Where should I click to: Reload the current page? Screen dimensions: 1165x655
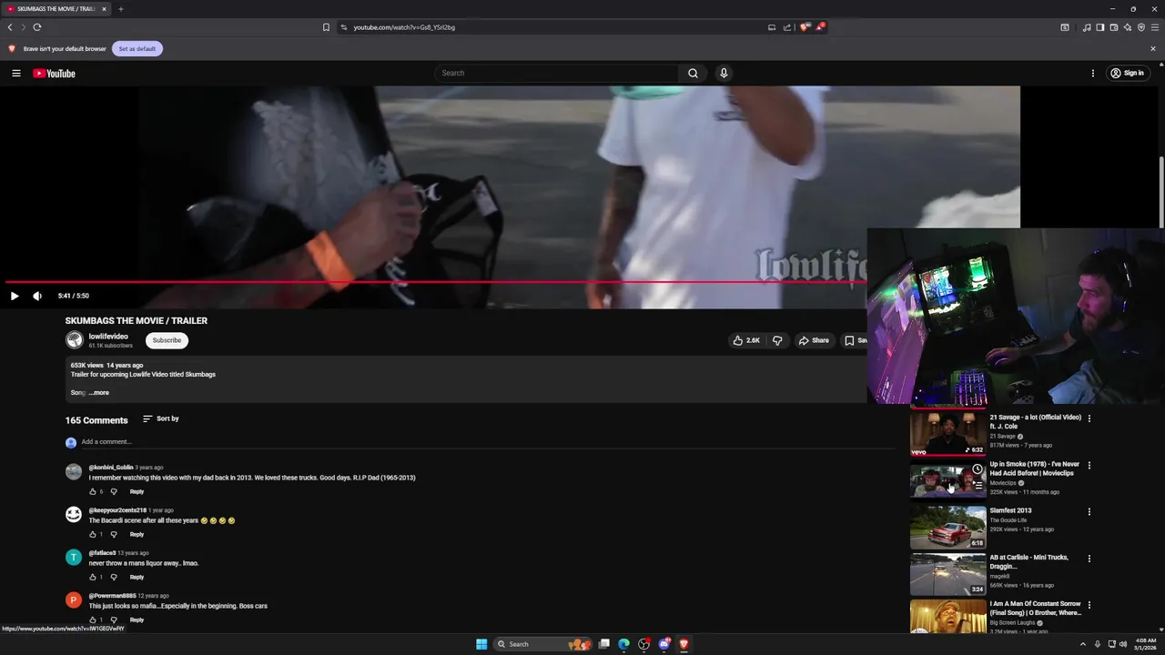pyautogui.click(x=37, y=27)
